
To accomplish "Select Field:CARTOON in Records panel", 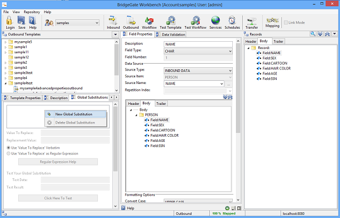I will point(275,64).
